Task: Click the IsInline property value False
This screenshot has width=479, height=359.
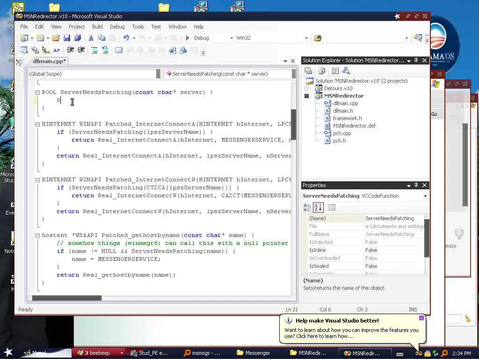Action: tap(371, 250)
